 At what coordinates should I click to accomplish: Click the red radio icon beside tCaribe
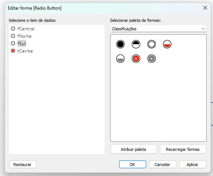pyautogui.click(x=13, y=51)
